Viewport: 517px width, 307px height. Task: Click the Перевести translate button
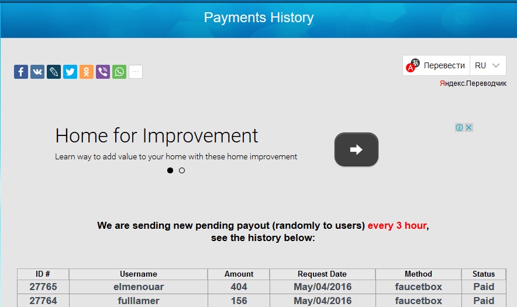437,65
